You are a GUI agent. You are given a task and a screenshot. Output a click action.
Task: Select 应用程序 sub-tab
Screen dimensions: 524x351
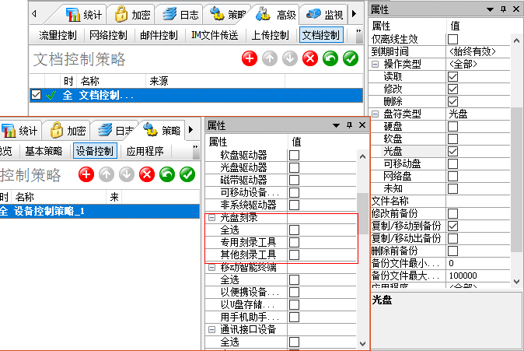coord(145,151)
